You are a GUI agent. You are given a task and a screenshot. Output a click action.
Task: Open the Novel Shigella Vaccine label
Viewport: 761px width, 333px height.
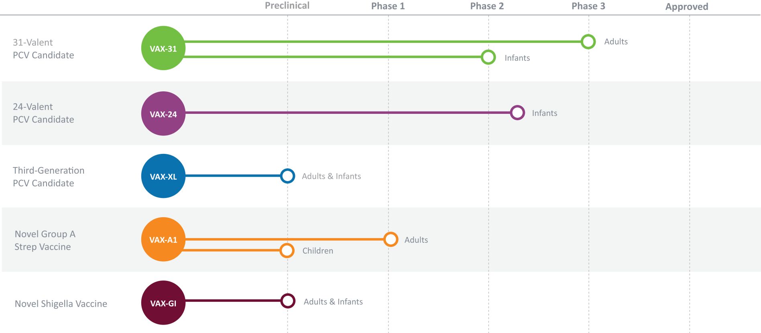[x=61, y=304]
